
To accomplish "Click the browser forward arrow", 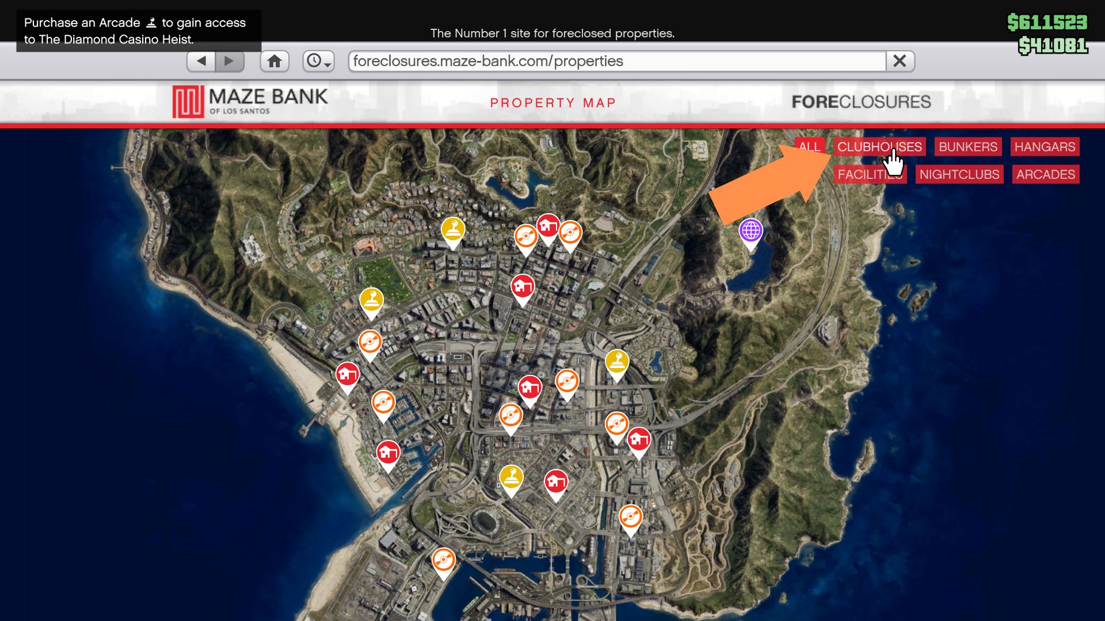I will coord(230,61).
